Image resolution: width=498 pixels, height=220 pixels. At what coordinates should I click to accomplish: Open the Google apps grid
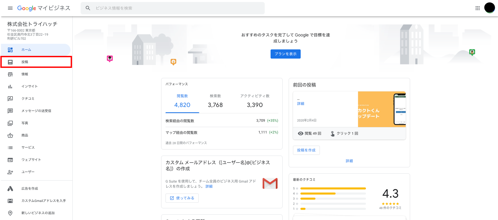477,8
